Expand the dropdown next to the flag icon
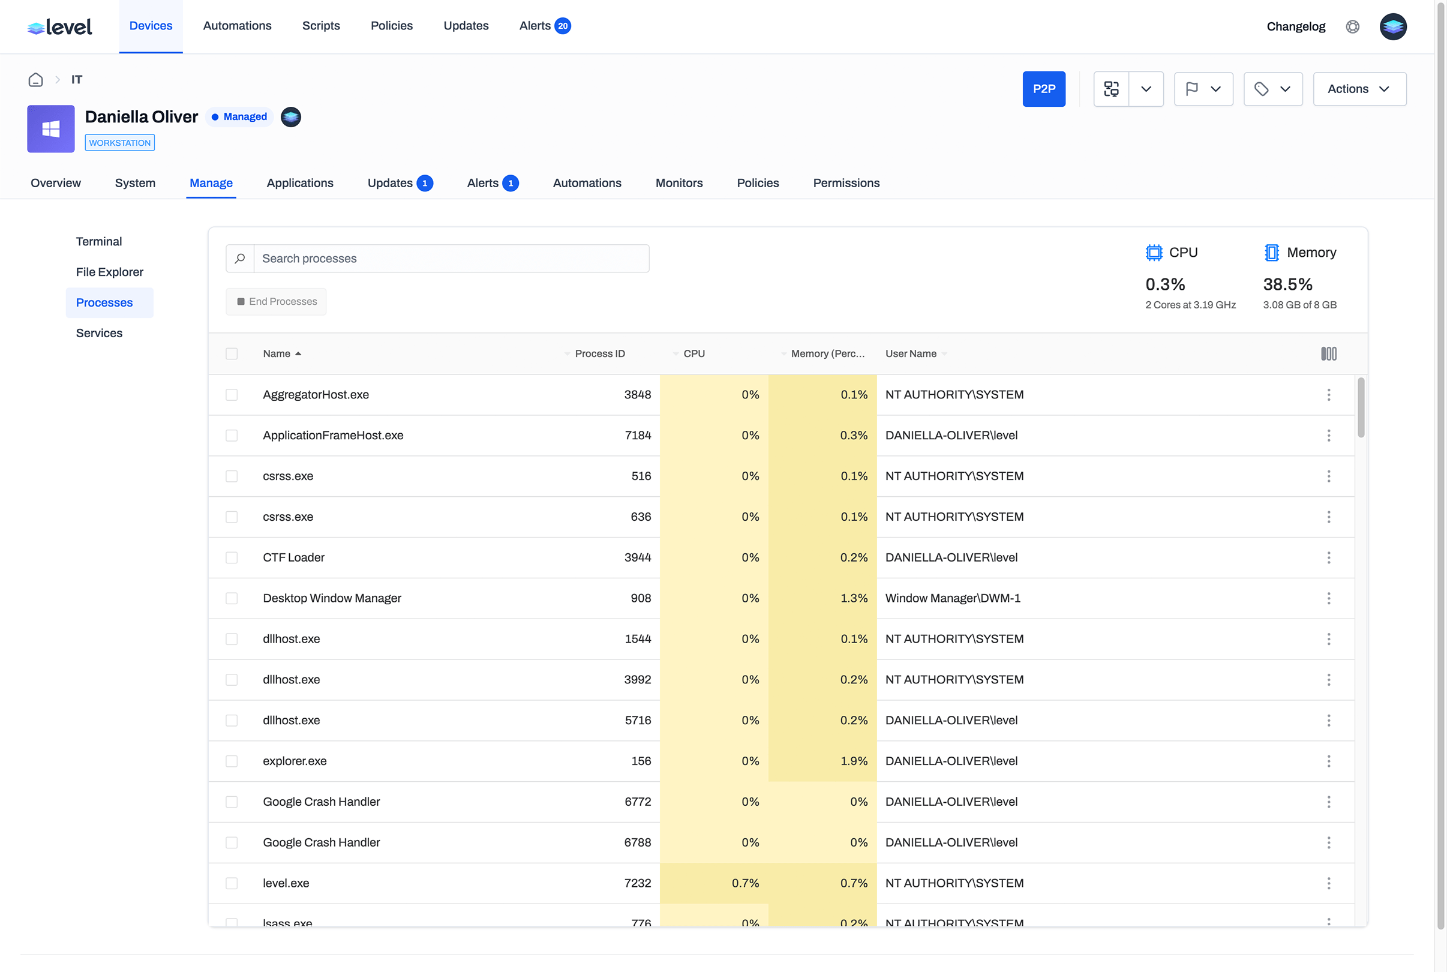The image size is (1447, 972). pyautogui.click(x=1217, y=89)
